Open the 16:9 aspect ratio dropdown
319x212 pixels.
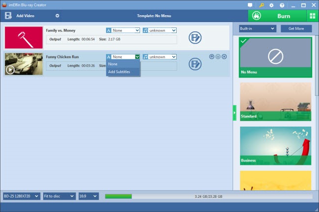89,196
